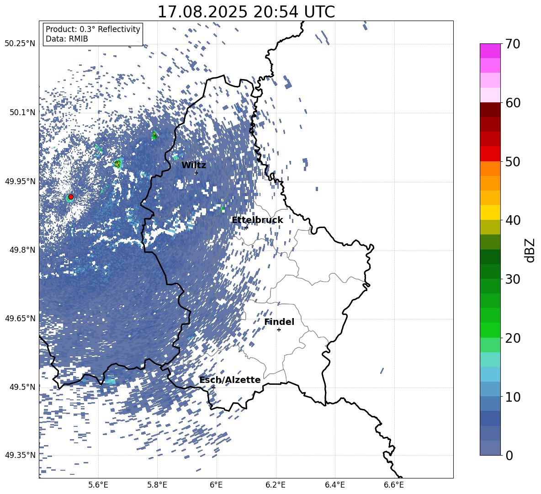Click the Findel station cross marker
Viewport: 541px width, 494px height.
tap(279, 330)
